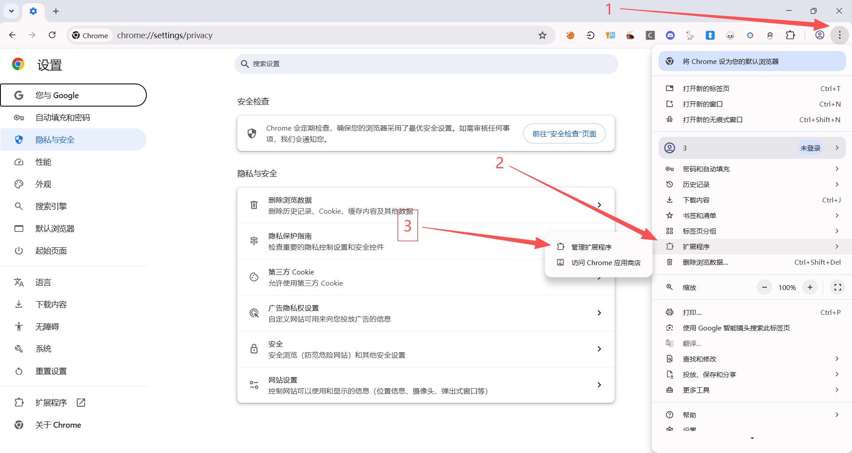
Task: Choose Manage Extensions in the submenu
Action: (598, 247)
